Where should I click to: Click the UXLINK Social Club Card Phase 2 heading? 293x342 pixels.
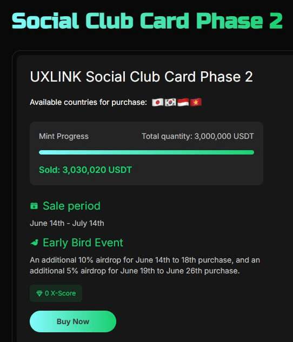click(x=142, y=77)
